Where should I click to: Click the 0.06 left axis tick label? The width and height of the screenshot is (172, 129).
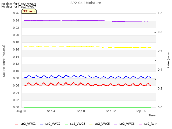tap(16, 85)
